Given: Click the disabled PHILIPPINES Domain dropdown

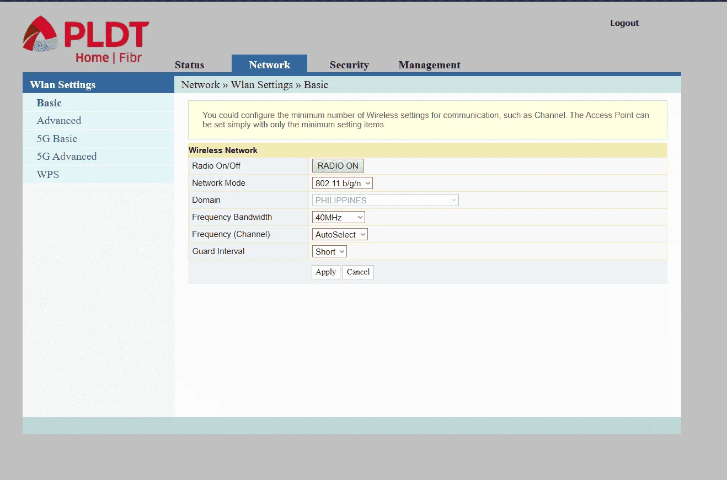Looking at the screenshot, I should 386,200.
